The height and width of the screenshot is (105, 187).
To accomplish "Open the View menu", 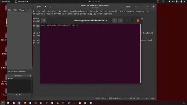I will pyautogui.click(x=21, y=10).
